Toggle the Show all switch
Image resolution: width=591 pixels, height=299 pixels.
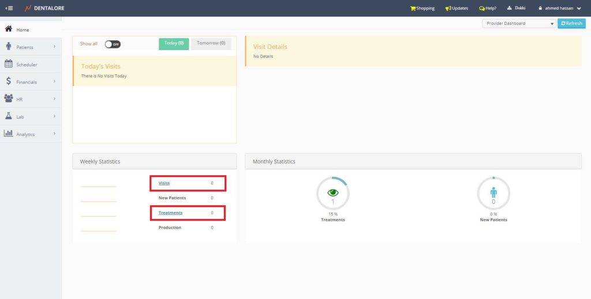pos(113,44)
